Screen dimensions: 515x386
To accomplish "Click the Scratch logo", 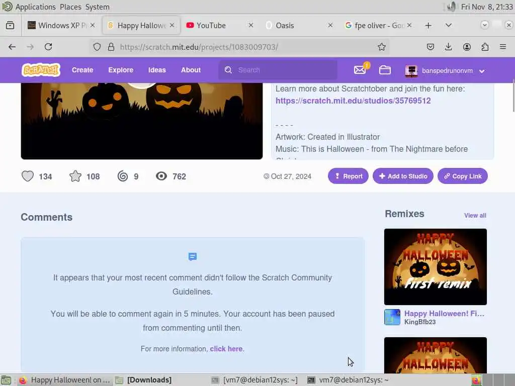I will [x=41, y=70].
